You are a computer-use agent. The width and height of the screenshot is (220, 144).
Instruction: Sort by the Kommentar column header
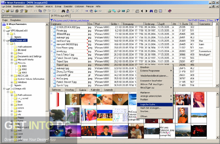tap(206, 24)
